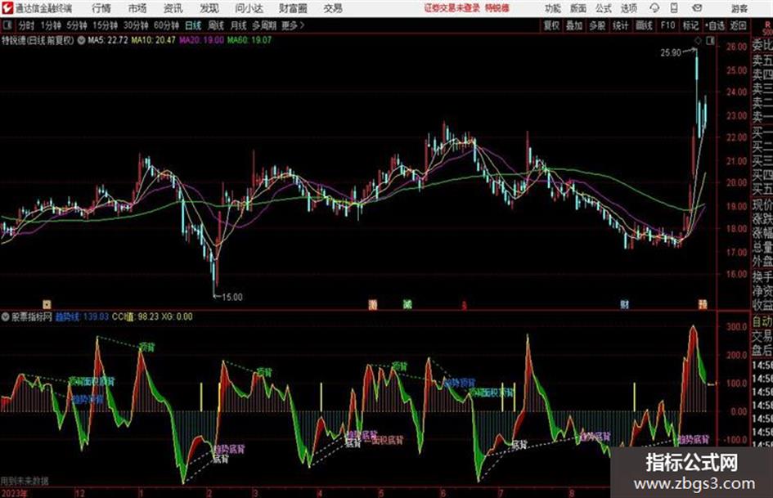Screen dimensions: 773x498
Task: Click the 统计 statistics toolbar button
Action: coord(621,25)
